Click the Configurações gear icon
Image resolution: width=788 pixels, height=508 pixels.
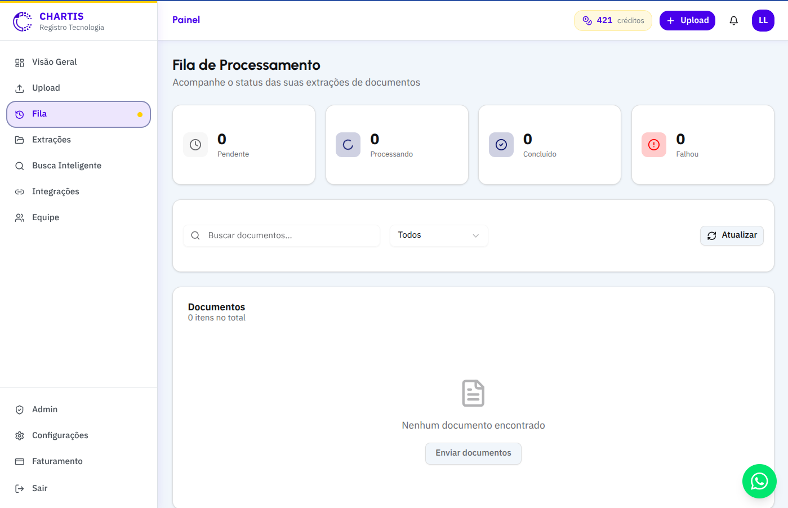pyautogui.click(x=20, y=436)
